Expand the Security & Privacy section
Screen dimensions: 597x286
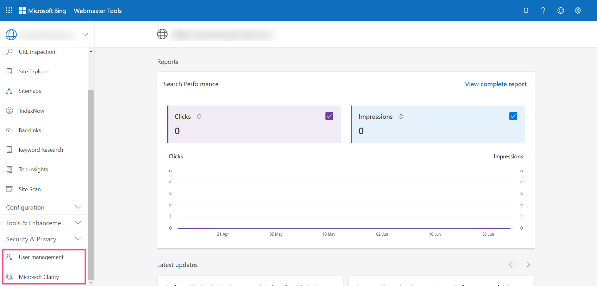pyautogui.click(x=44, y=239)
